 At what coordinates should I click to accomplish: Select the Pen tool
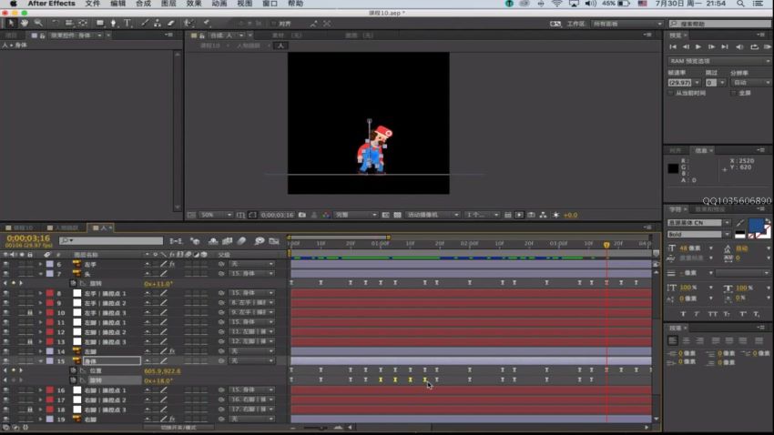click(x=114, y=23)
